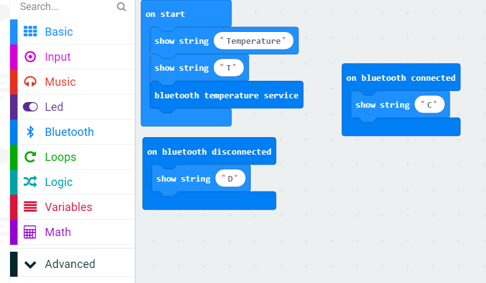Screen dimensions: 486x283
Task: Edit the "C" string value
Action: coord(430,105)
